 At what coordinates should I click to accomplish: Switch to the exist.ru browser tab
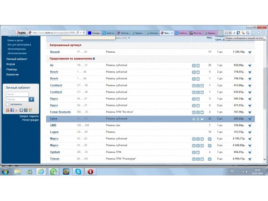click(109, 33)
